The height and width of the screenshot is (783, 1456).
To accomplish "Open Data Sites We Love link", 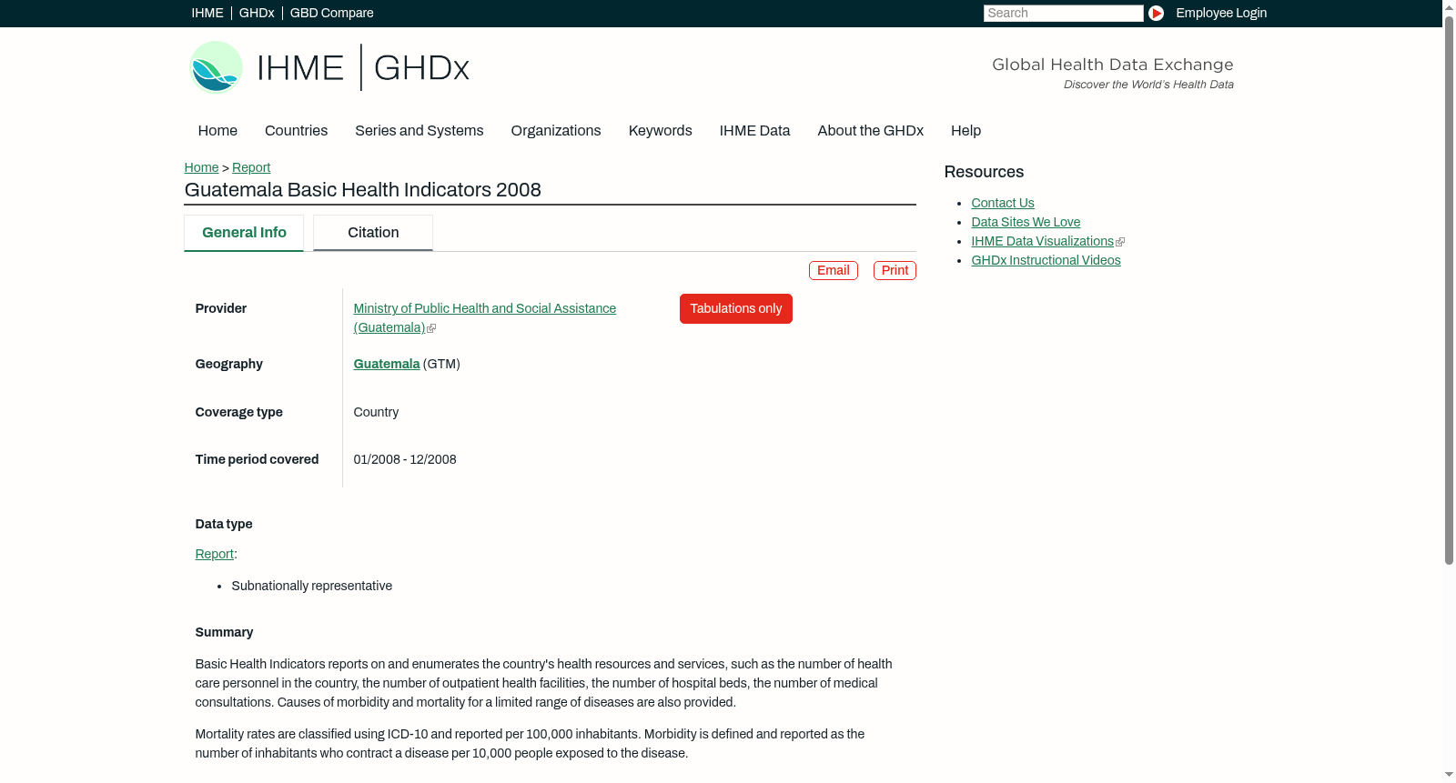I will click(x=1026, y=223).
